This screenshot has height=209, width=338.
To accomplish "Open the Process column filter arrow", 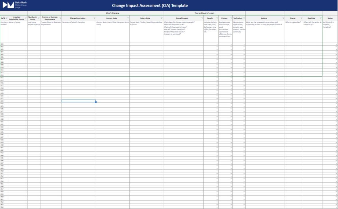I will 231,18.
